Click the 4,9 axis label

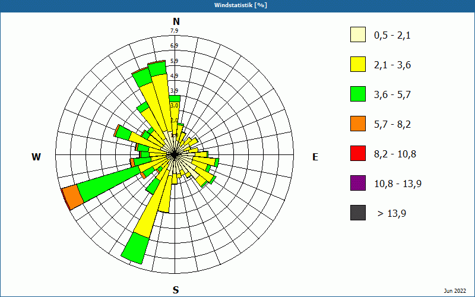click(174, 76)
